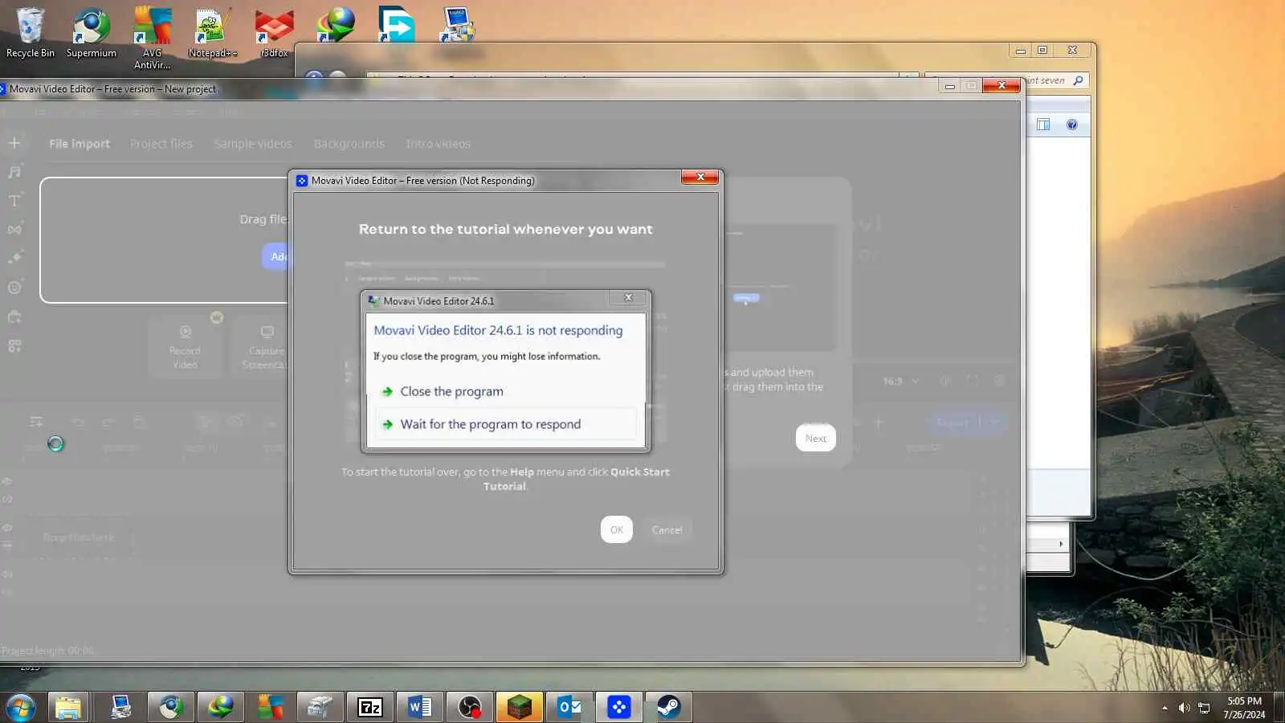Close the Not Responding tutorial window
This screenshot has width=1285, height=723.
[700, 177]
